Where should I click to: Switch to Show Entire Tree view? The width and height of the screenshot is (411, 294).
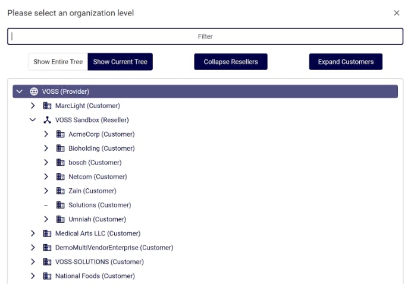[x=58, y=62]
